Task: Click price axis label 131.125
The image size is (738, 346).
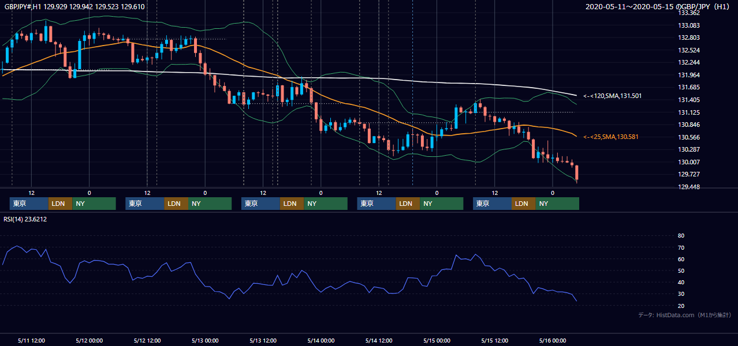Action: 688,112
